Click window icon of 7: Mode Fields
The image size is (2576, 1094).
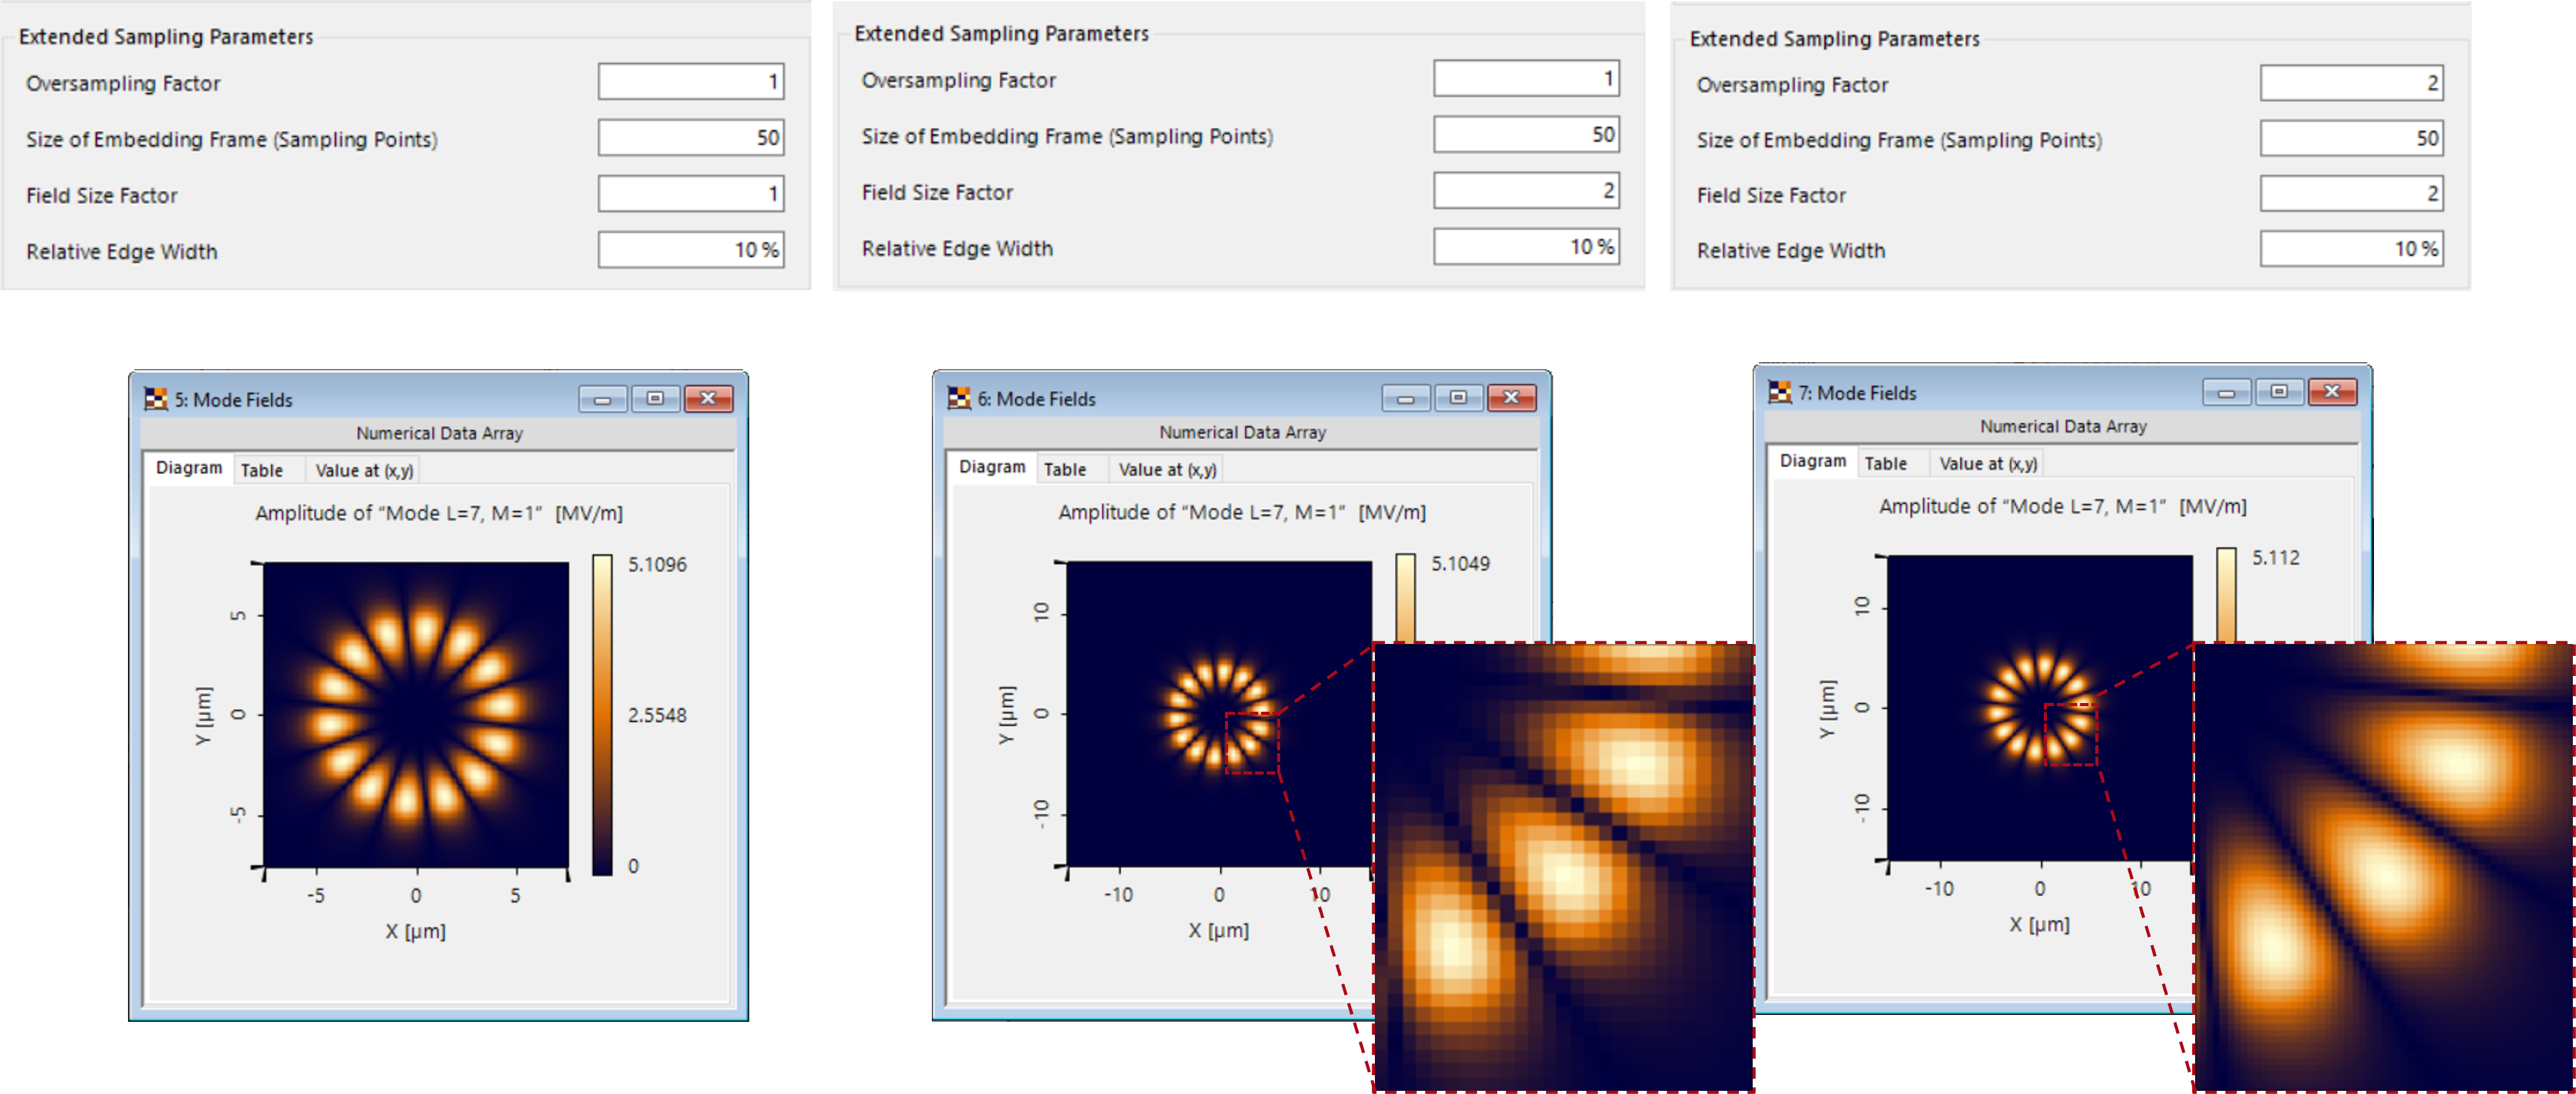(1780, 392)
